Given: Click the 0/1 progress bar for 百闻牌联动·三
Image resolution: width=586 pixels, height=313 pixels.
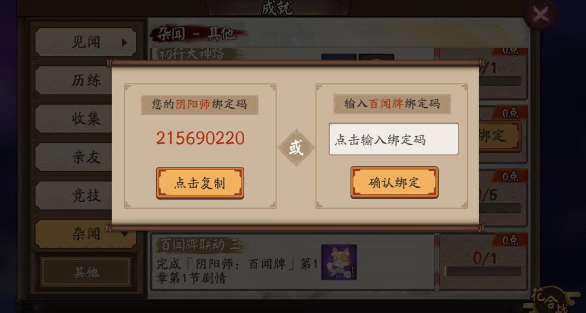Looking at the screenshot, I should [484, 271].
